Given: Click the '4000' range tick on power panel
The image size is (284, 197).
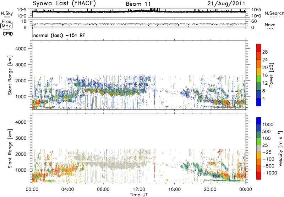Looking at the screenshot, I should coord(21,49).
